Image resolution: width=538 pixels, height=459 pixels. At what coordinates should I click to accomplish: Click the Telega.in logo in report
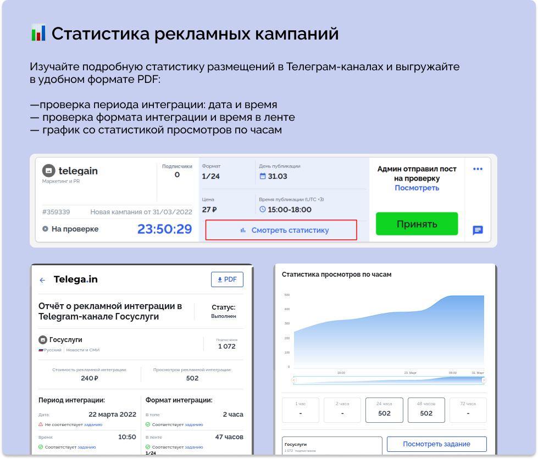(x=75, y=279)
